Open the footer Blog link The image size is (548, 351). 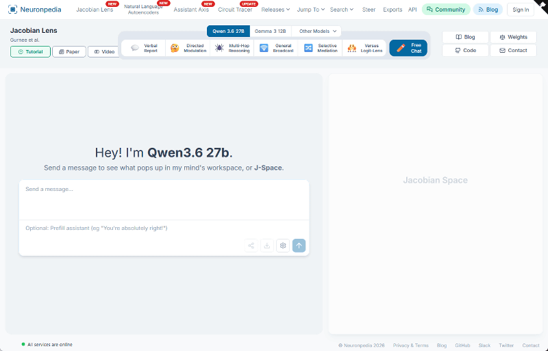click(442, 345)
